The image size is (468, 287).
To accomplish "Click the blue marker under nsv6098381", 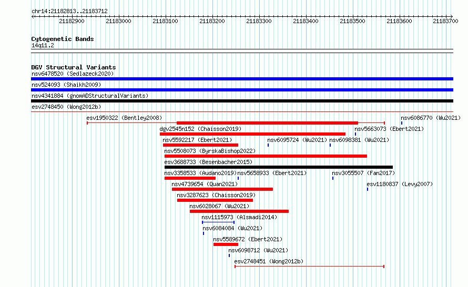I will (x=330, y=145).
